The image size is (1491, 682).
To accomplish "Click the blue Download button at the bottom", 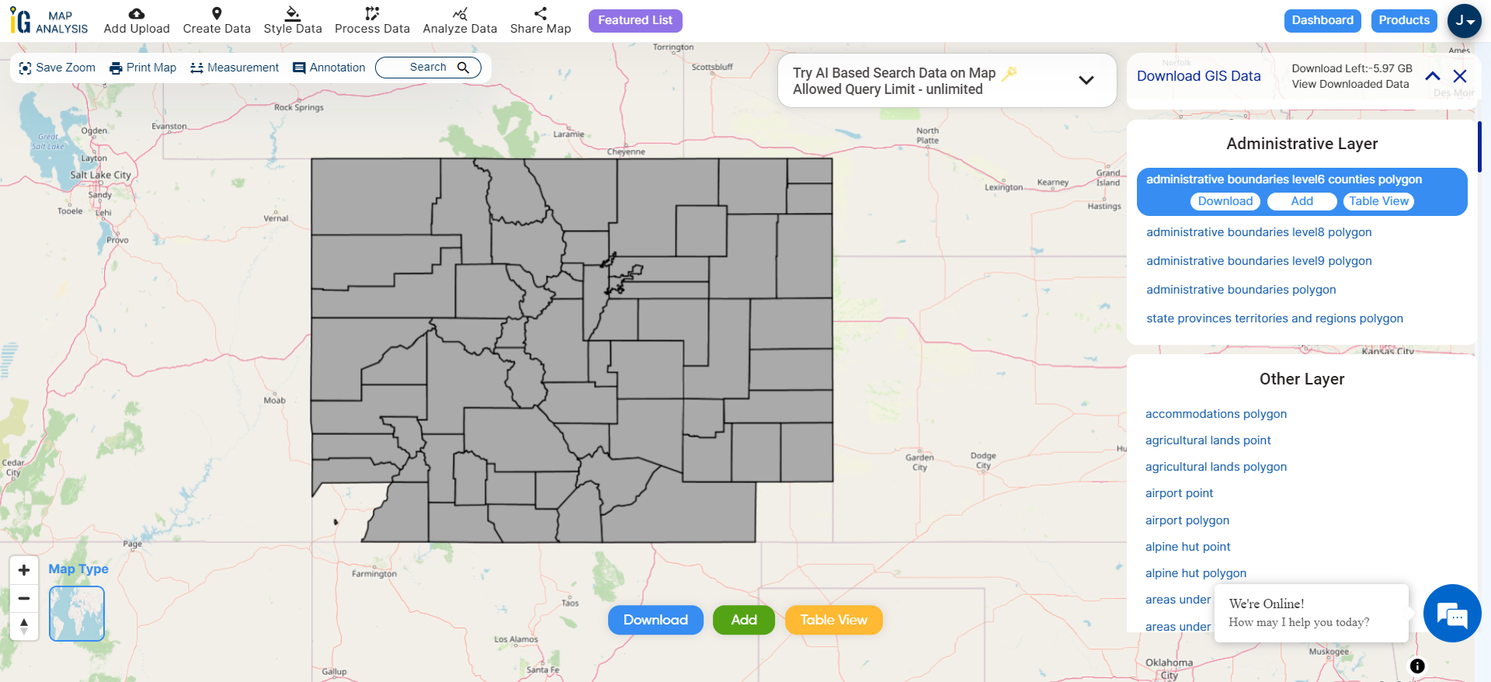I will coord(655,620).
